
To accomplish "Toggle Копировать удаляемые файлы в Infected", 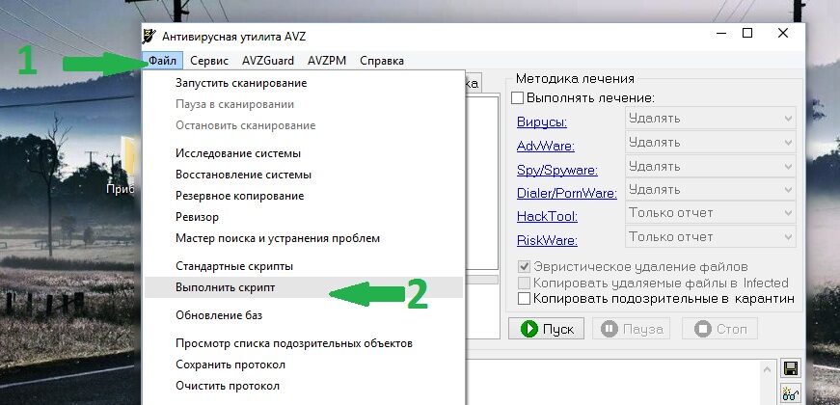I will 524,283.
